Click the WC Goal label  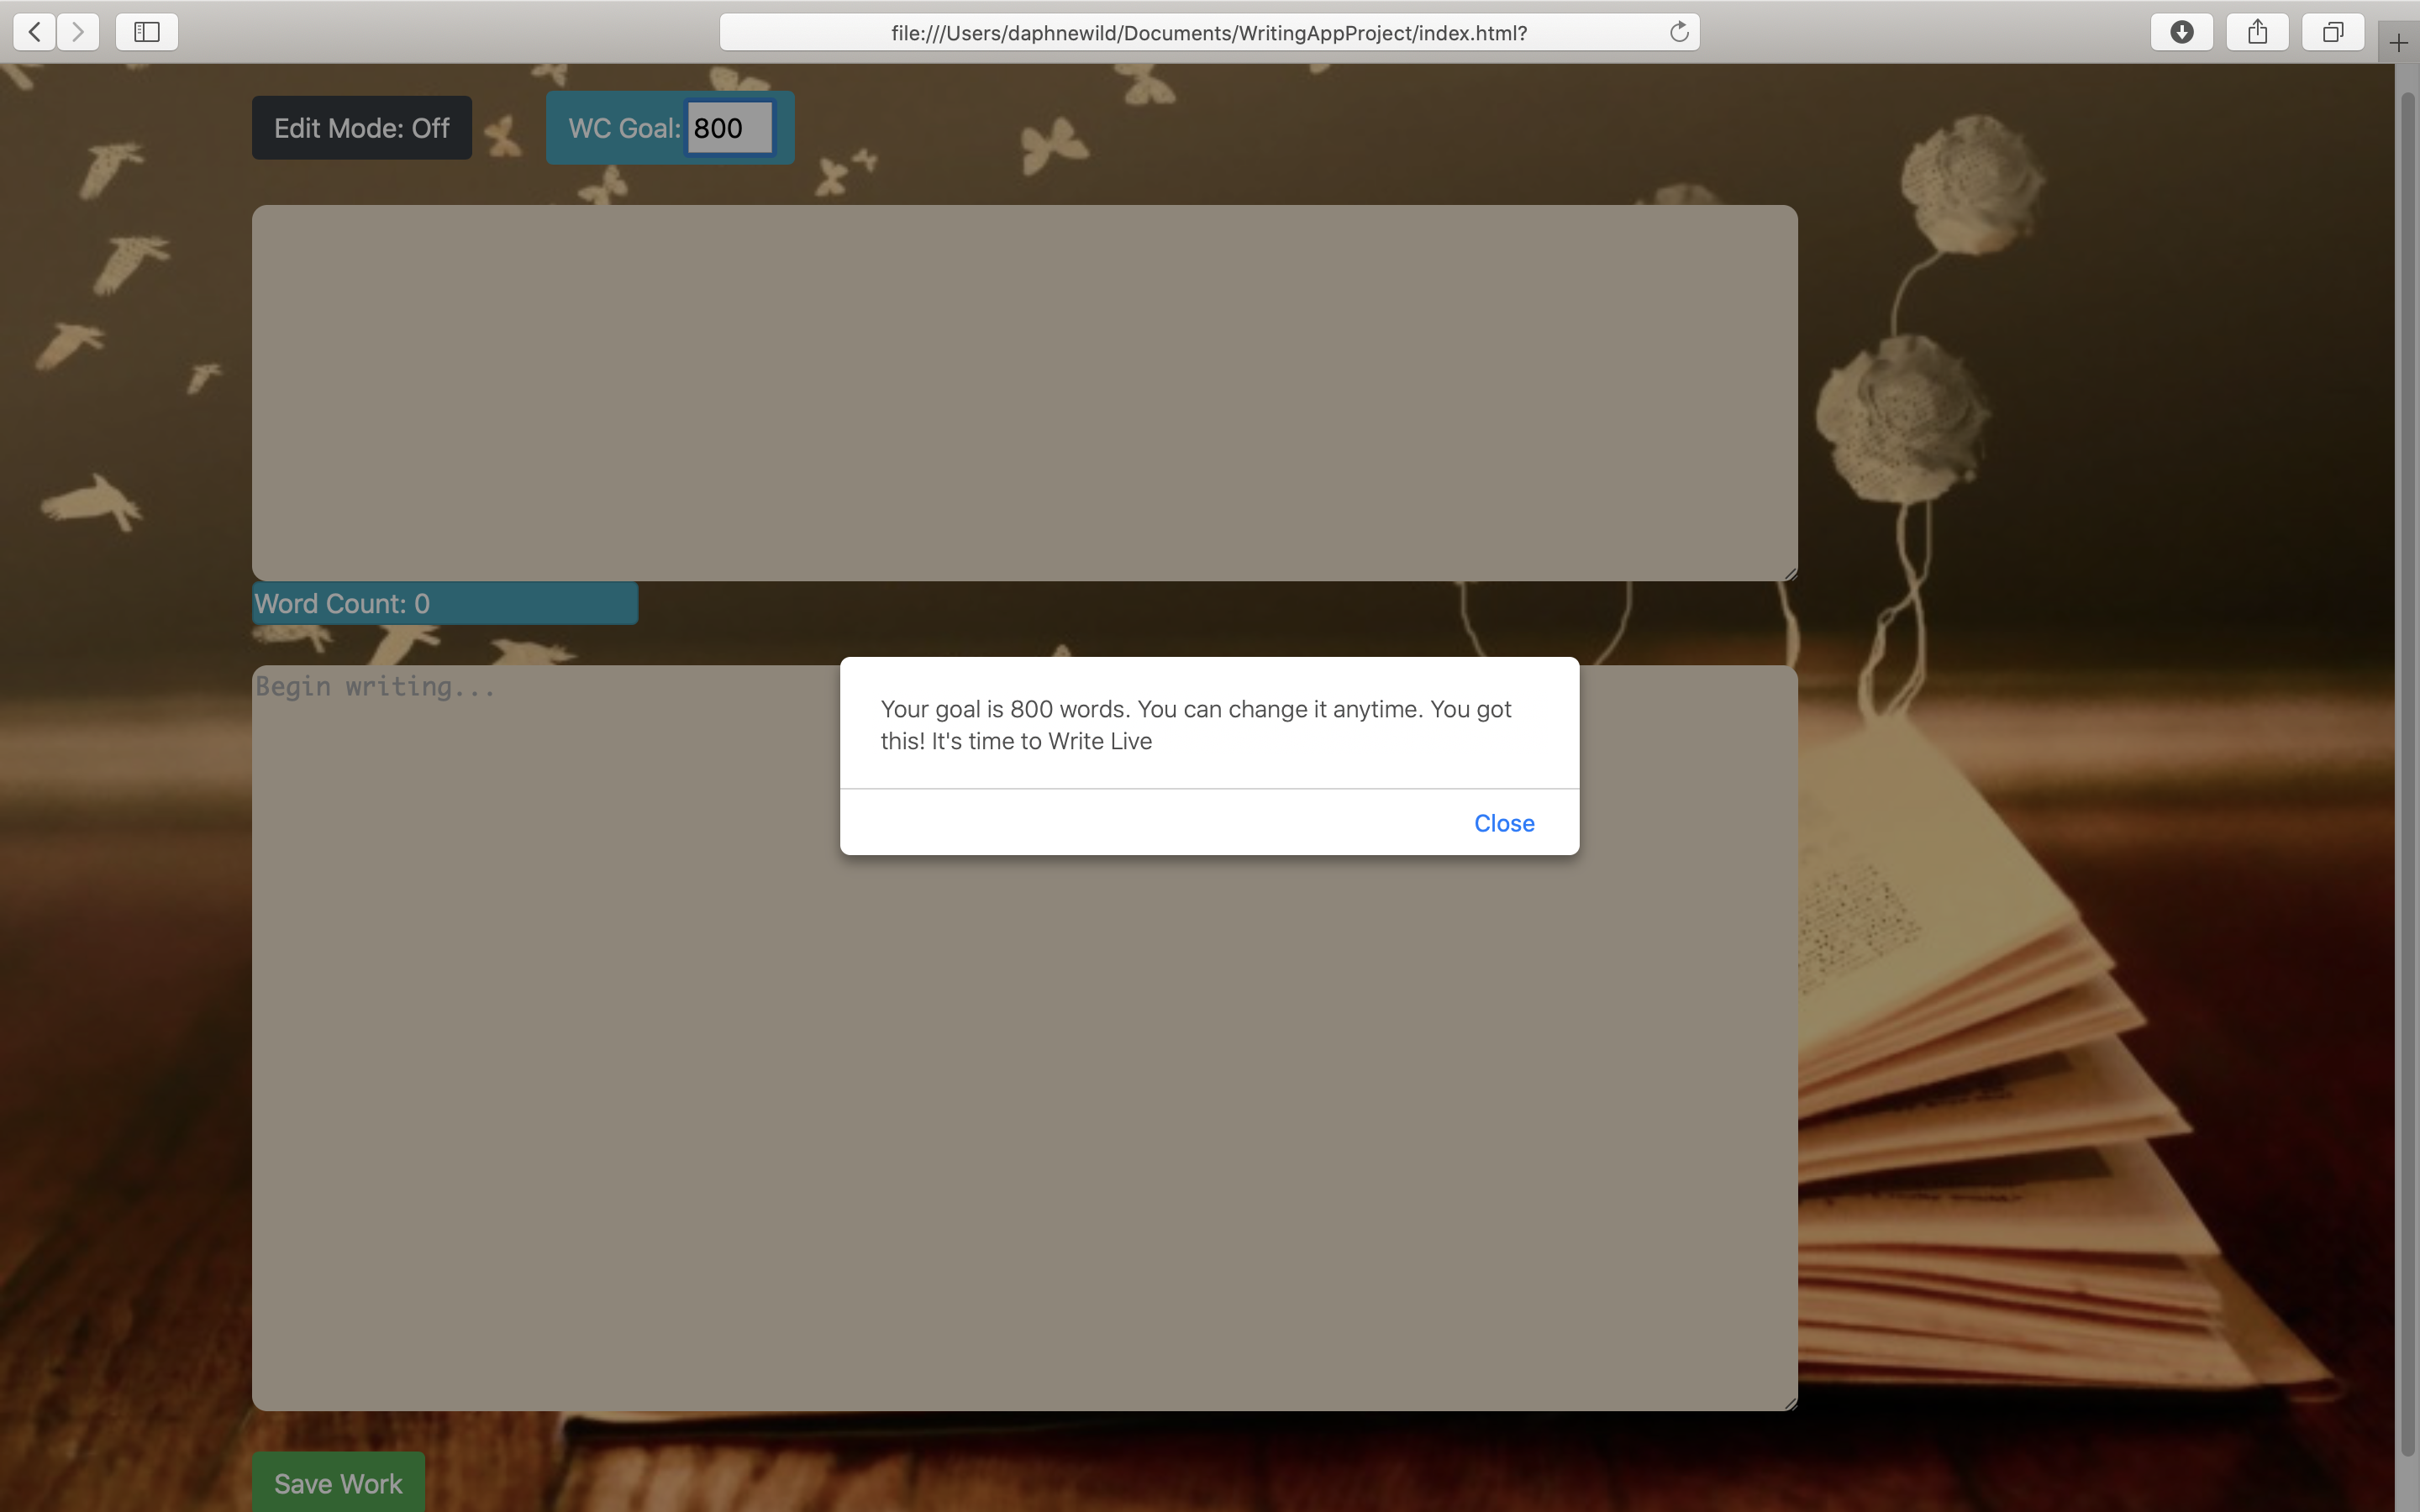point(624,128)
